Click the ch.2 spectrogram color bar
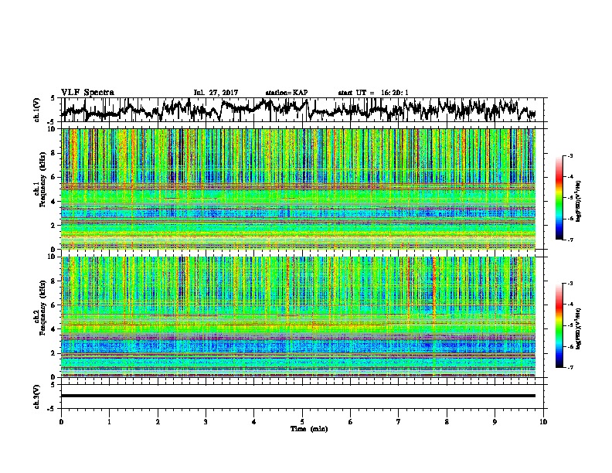Viewport: 612px width, 473px height. (559, 325)
